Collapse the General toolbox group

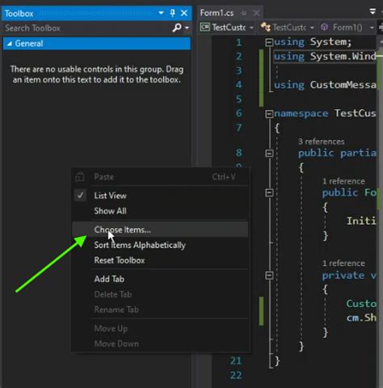click(10, 44)
